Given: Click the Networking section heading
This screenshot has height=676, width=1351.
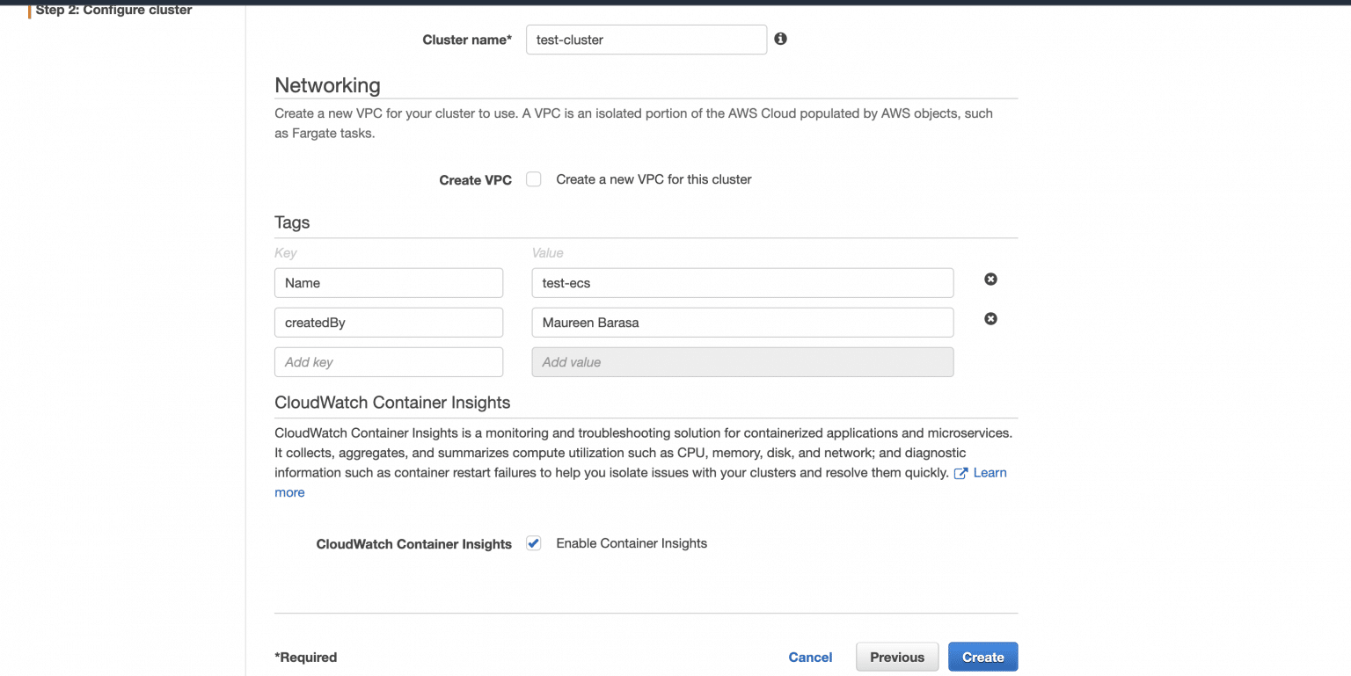Looking at the screenshot, I should click(x=327, y=85).
